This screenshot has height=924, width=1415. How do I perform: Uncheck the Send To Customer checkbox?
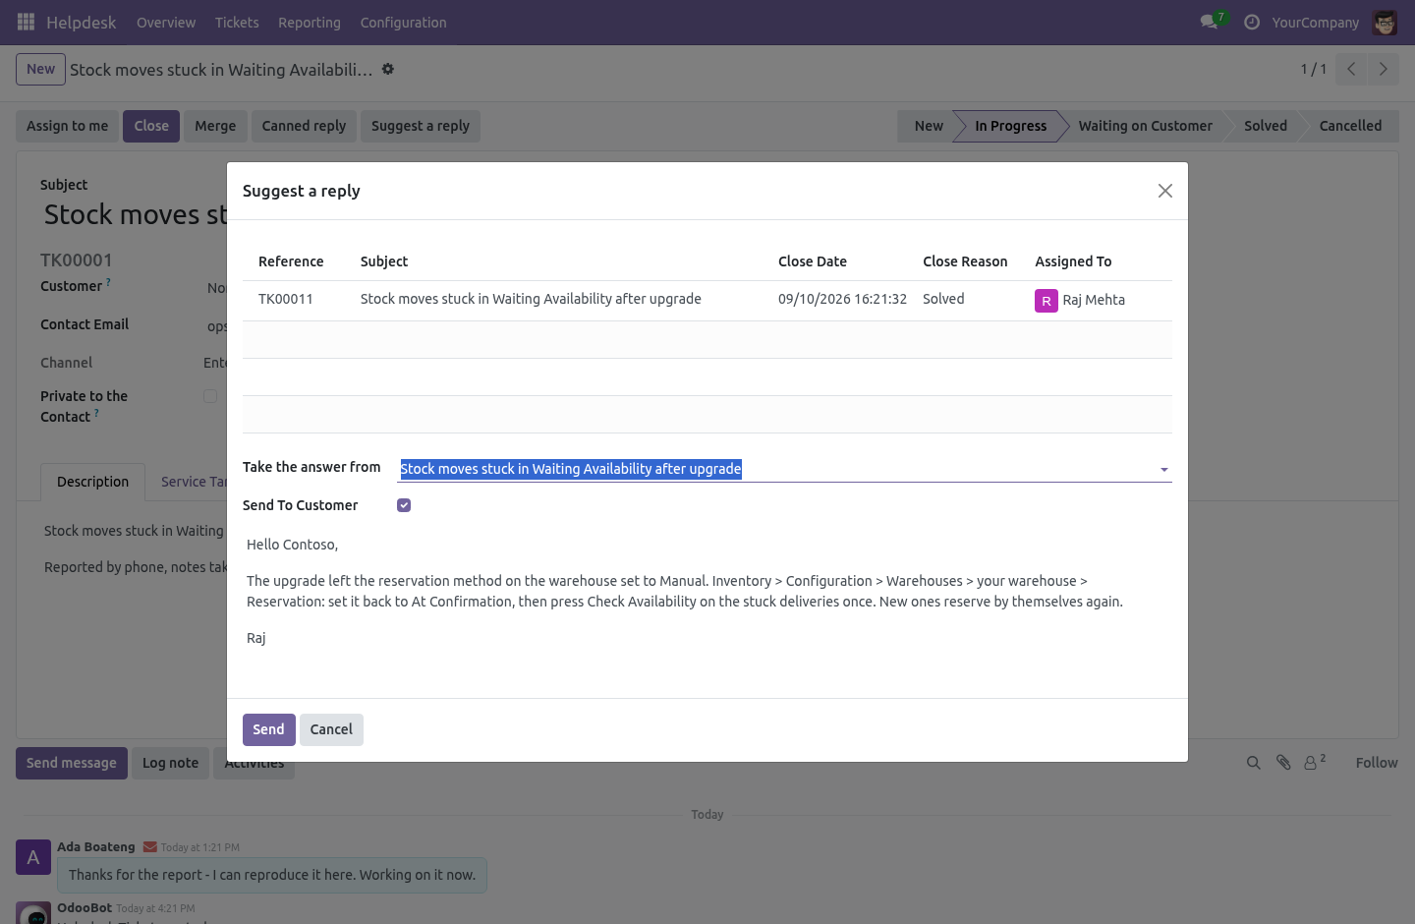[x=404, y=505]
